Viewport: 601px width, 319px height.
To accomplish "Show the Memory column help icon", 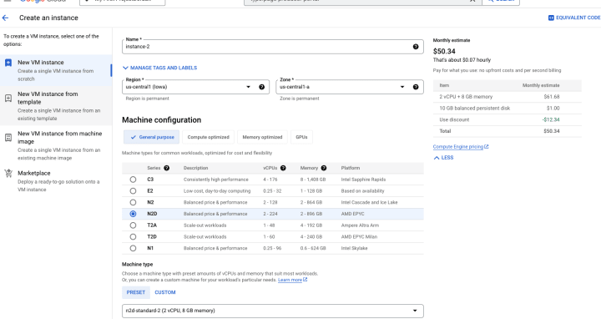I will point(324,168).
